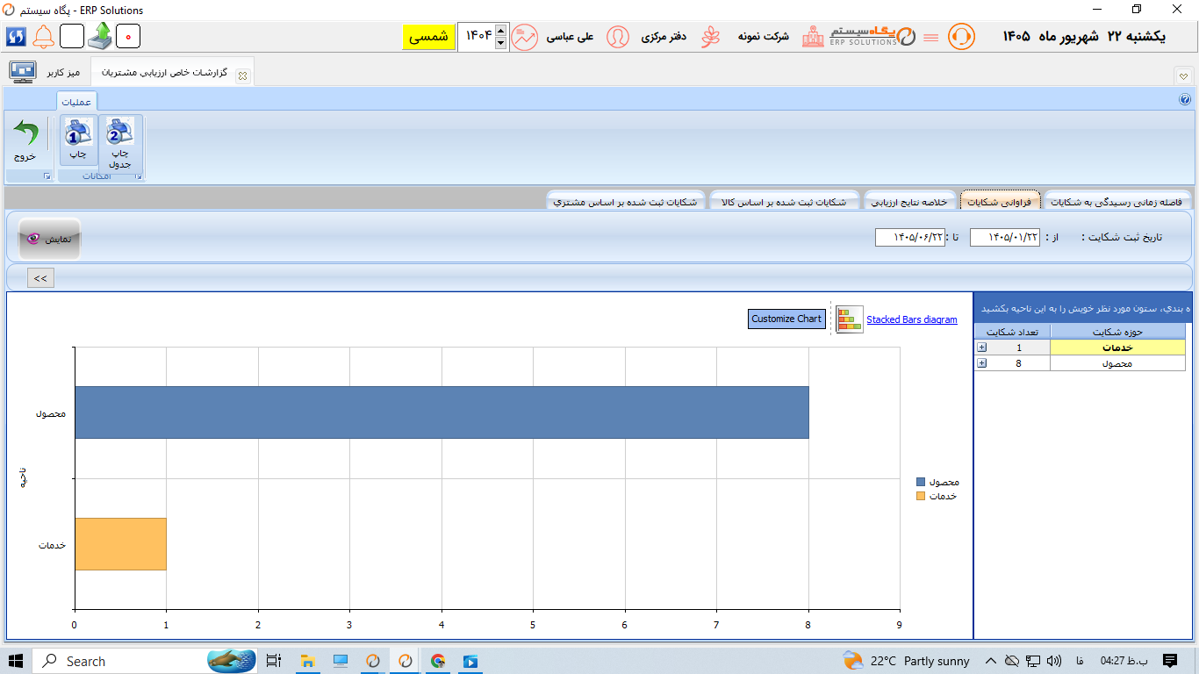The width and height of the screenshot is (1199, 674).
Task: Expand the خدمات row in complaints table
Action: (x=982, y=348)
